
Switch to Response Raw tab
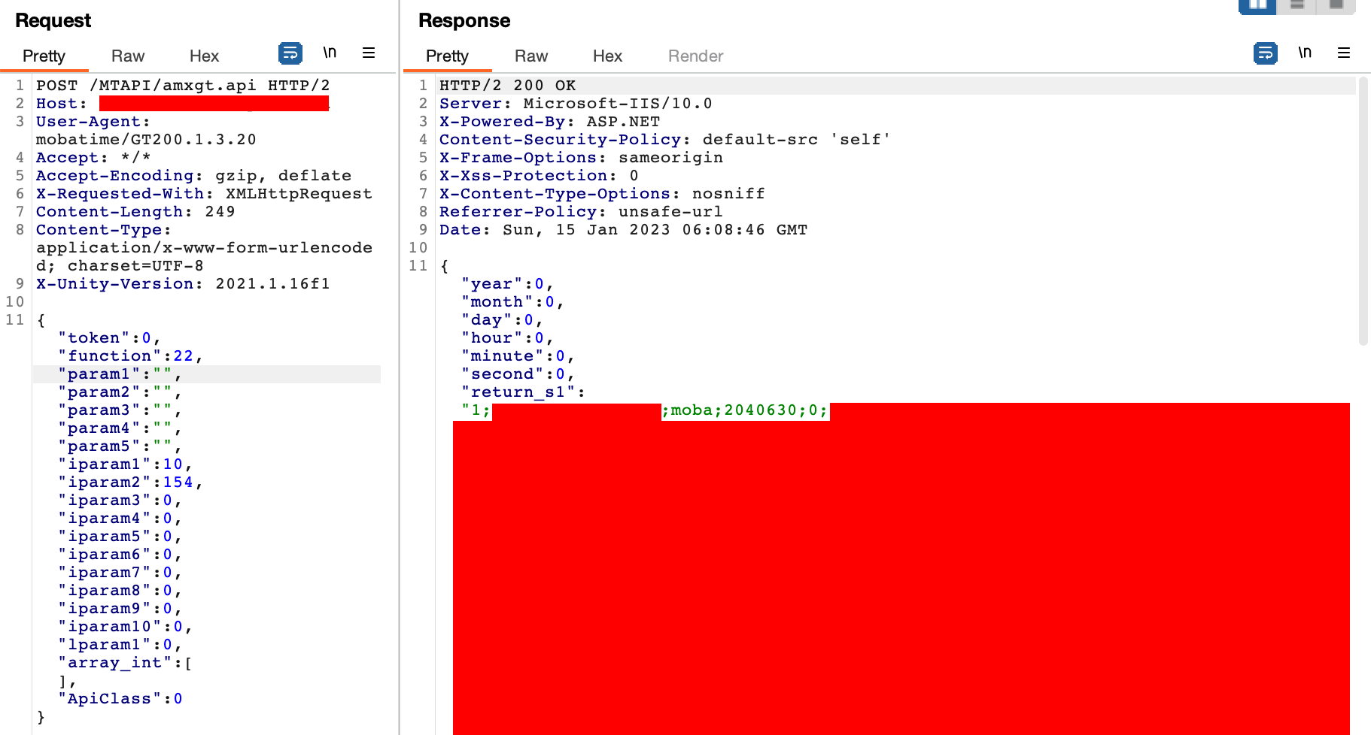(531, 56)
